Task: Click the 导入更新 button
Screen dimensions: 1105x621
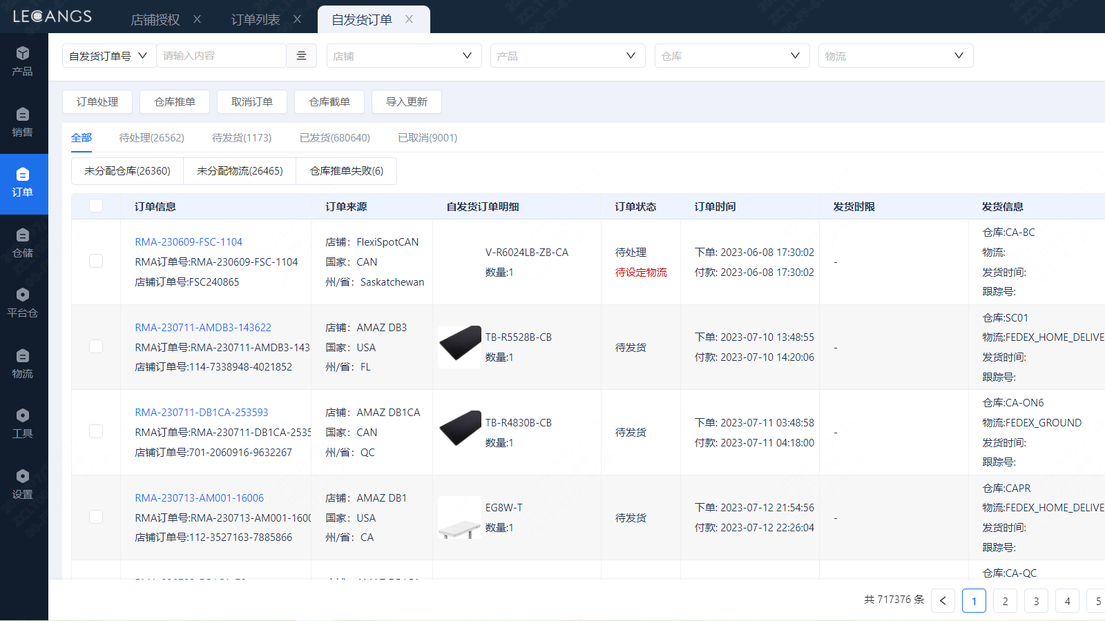Action: pos(407,101)
